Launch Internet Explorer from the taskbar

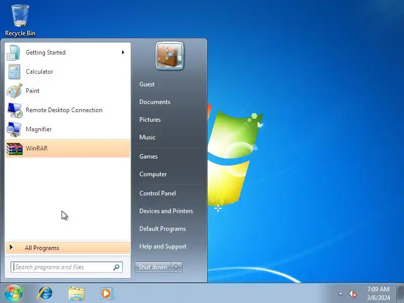click(45, 293)
